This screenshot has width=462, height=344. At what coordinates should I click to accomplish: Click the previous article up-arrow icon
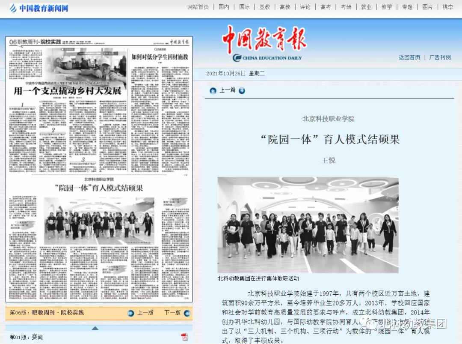(213, 90)
